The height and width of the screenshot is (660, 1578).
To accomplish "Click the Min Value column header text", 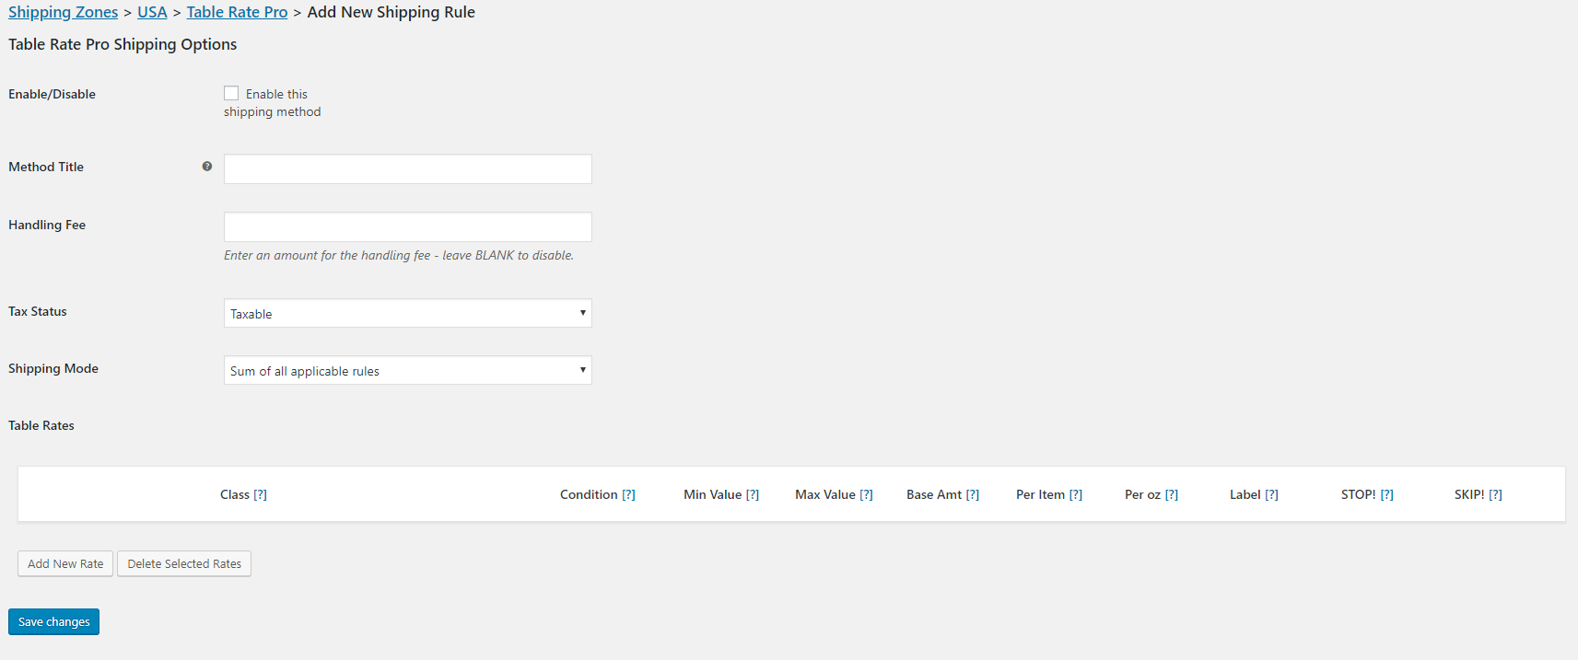I will [712, 495].
